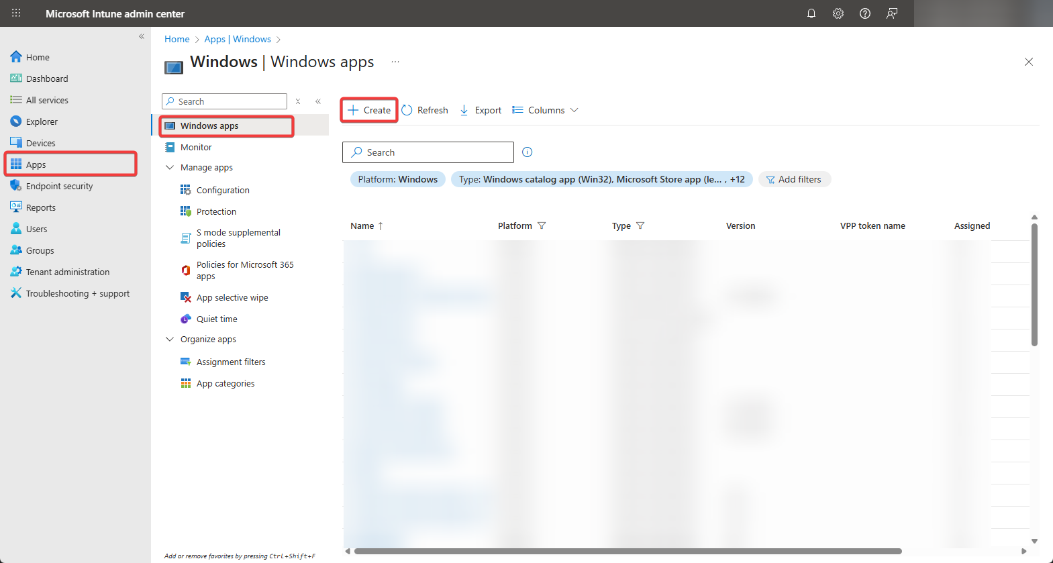Click the Add filters button
Image resolution: width=1053 pixels, height=563 pixels.
794,180
